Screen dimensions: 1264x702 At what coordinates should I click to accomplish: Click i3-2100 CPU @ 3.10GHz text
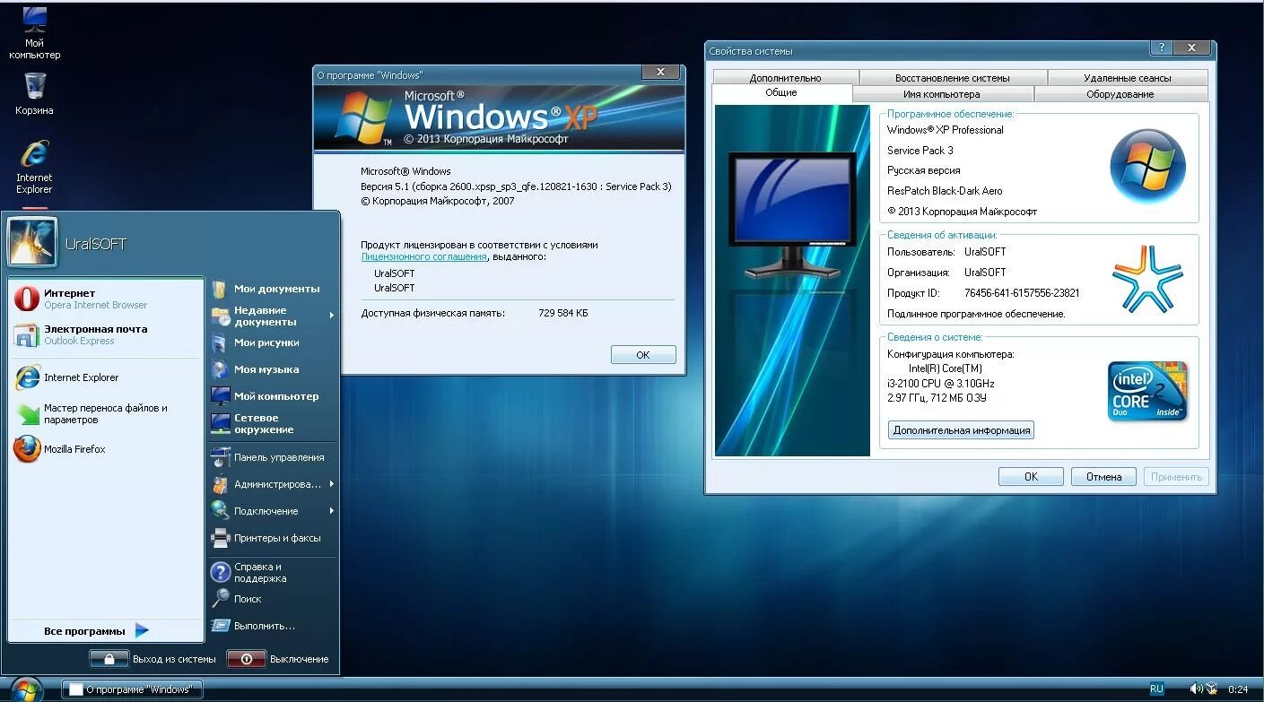pyautogui.click(x=941, y=384)
